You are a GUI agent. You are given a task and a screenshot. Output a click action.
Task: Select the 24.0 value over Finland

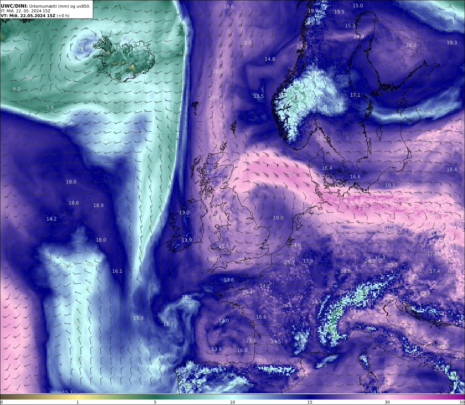[x=411, y=45]
